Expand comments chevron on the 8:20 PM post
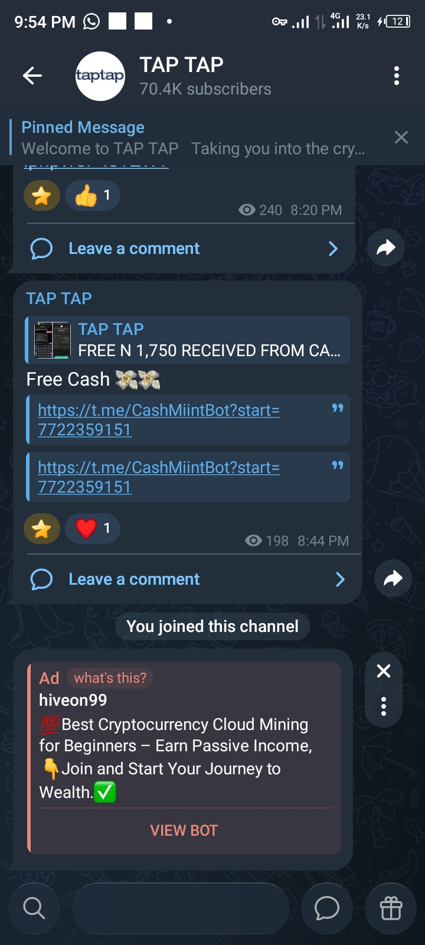This screenshot has width=425, height=945. click(x=333, y=249)
